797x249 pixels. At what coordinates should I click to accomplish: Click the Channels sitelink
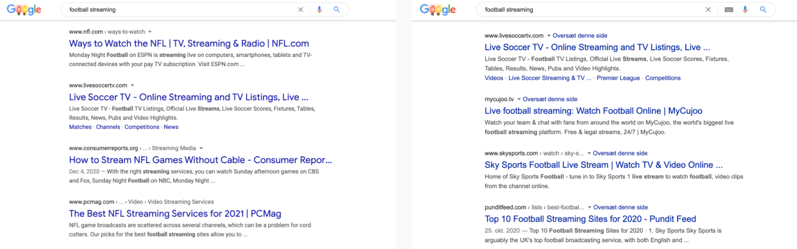[x=108, y=127]
